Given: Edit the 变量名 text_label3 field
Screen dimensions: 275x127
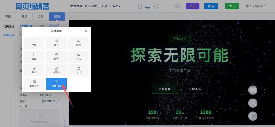Looking at the screenshot, I should (x=49, y=95).
